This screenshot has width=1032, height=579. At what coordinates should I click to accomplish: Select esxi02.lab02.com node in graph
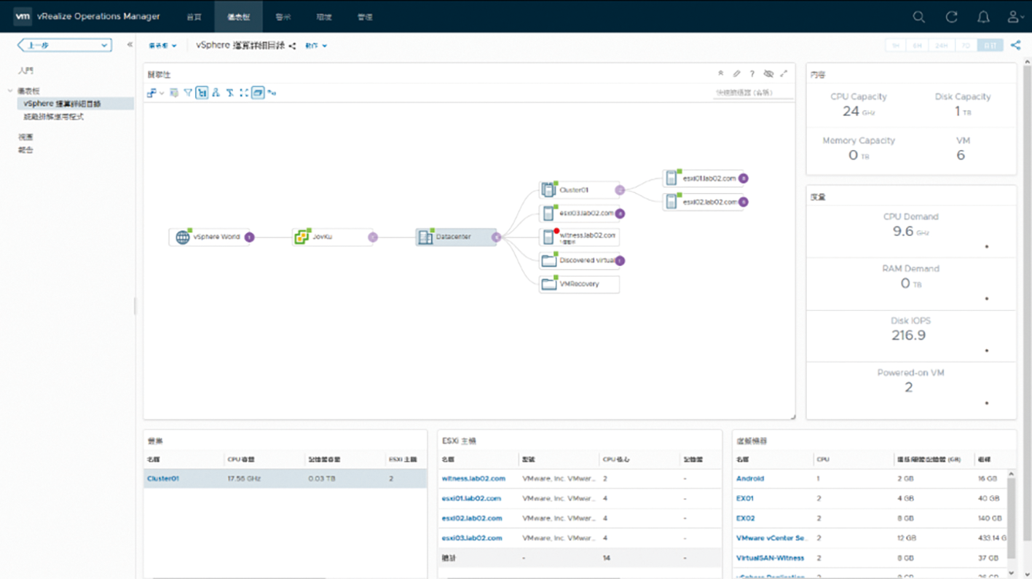pos(703,202)
